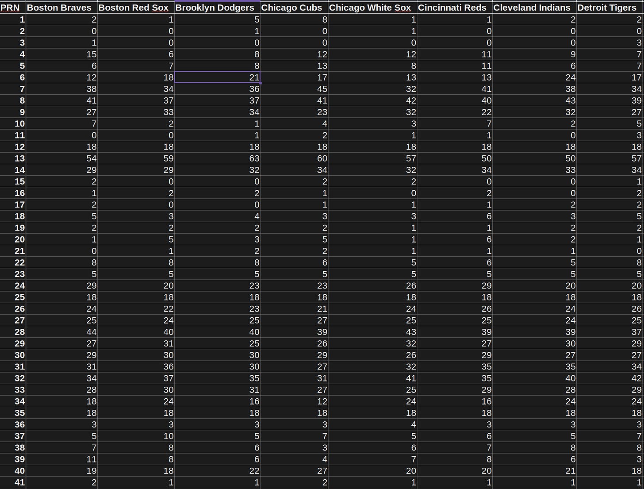Click the Detroit Tigers column header
This screenshot has width=644, height=489.
pos(610,8)
